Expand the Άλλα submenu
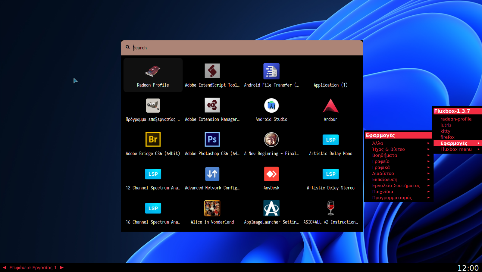This screenshot has height=272, width=482. (x=398, y=143)
